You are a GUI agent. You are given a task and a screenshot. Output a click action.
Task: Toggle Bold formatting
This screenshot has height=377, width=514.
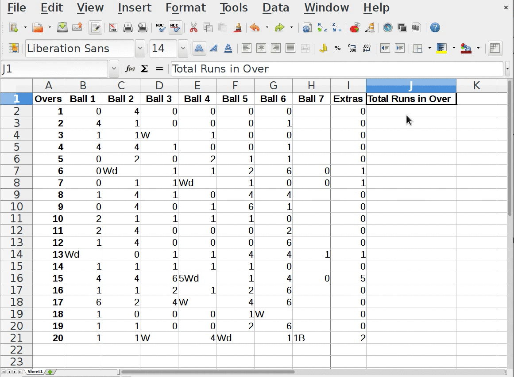[199, 48]
